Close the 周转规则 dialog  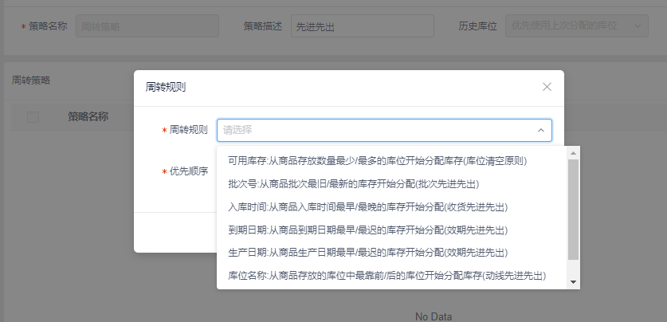547,87
